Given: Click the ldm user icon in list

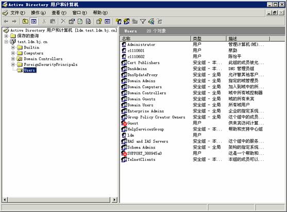Looking at the screenshot, I should click(x=124, y=135).
